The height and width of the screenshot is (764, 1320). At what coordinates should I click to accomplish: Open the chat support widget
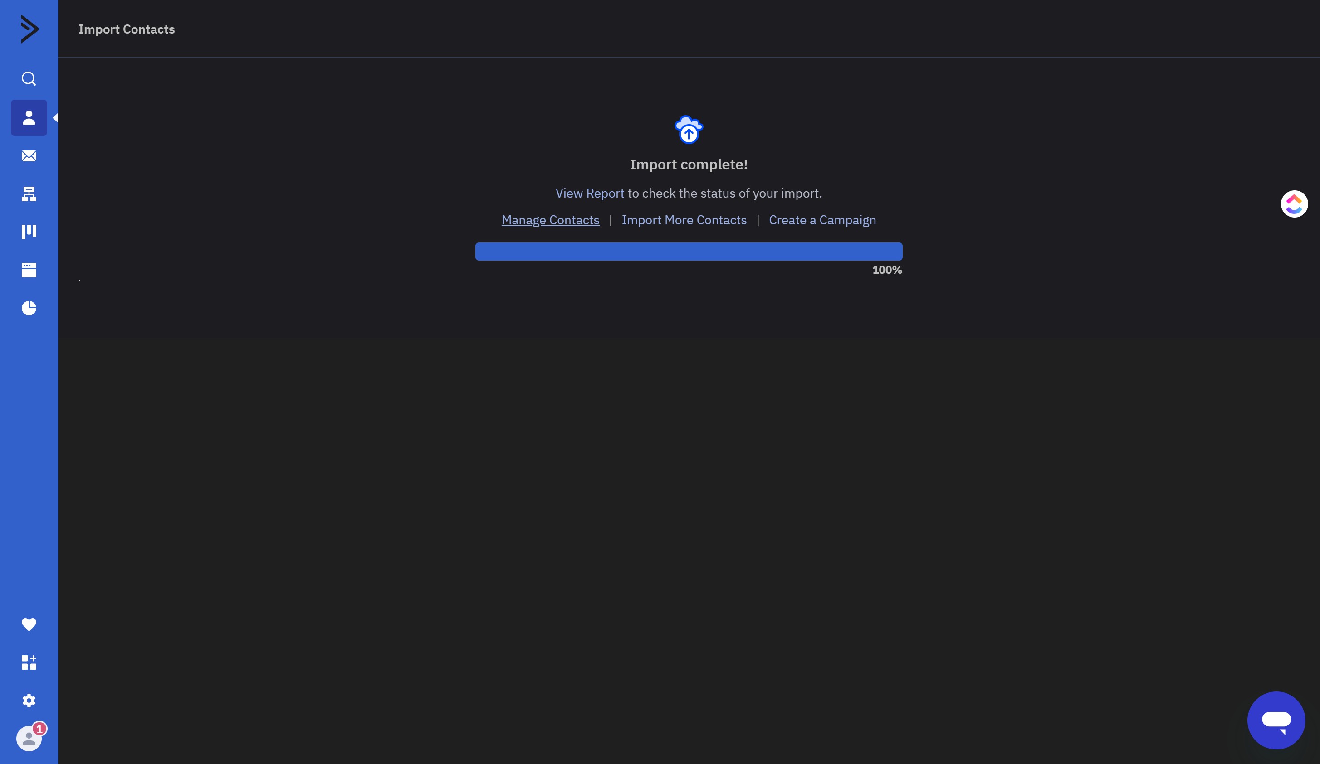click(1276, 720)
